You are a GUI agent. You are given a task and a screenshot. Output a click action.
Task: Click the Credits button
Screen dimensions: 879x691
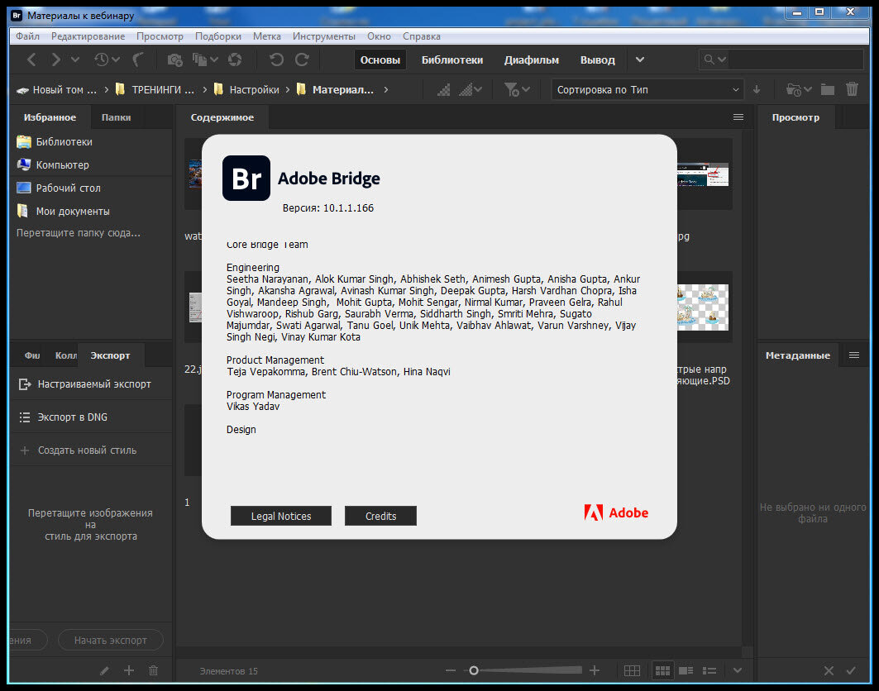click(380, 516)
